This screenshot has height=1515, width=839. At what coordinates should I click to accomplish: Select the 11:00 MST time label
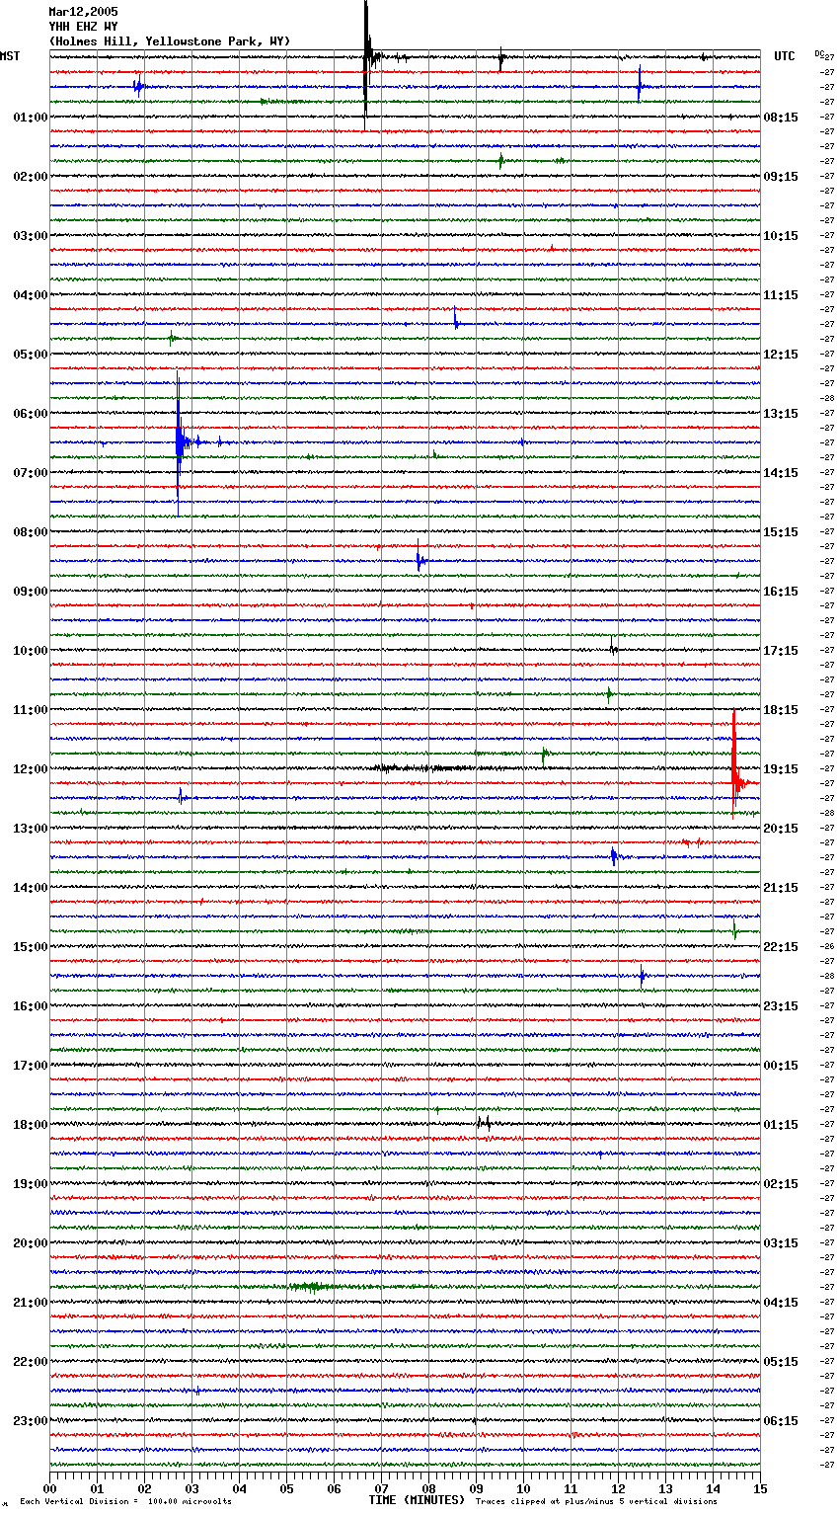pyautogui.click(x=30, y=710)
